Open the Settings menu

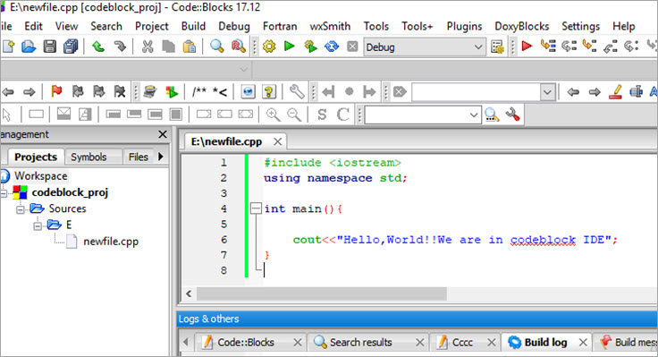pos(580,26)
